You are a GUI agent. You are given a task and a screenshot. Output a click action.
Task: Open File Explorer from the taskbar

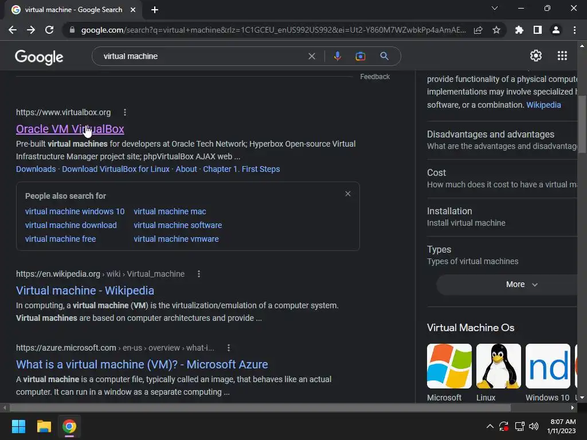44,426
